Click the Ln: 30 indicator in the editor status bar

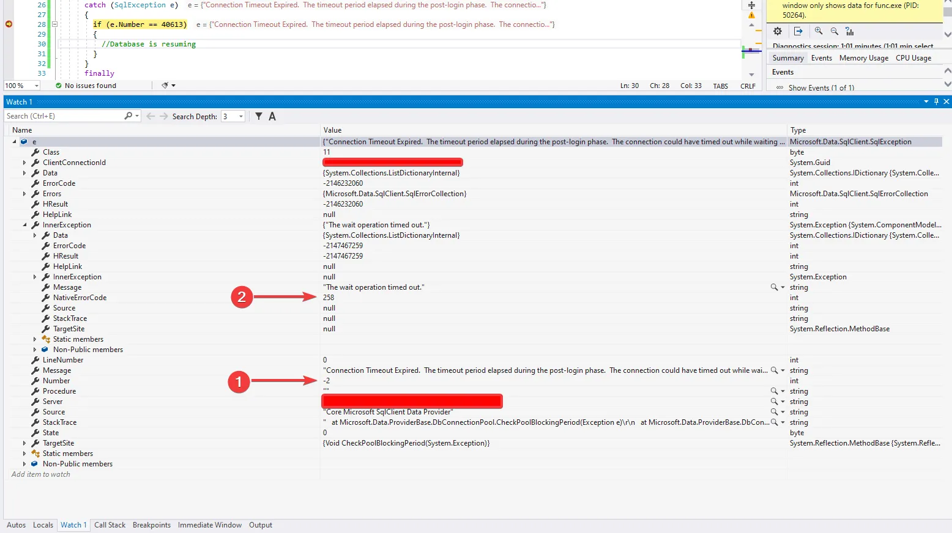pos(630,86)
